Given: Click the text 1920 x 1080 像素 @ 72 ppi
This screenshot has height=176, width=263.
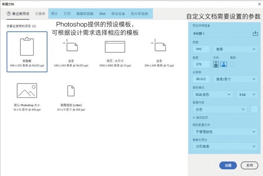Looking at the screenshot, I should coord(115,65).
